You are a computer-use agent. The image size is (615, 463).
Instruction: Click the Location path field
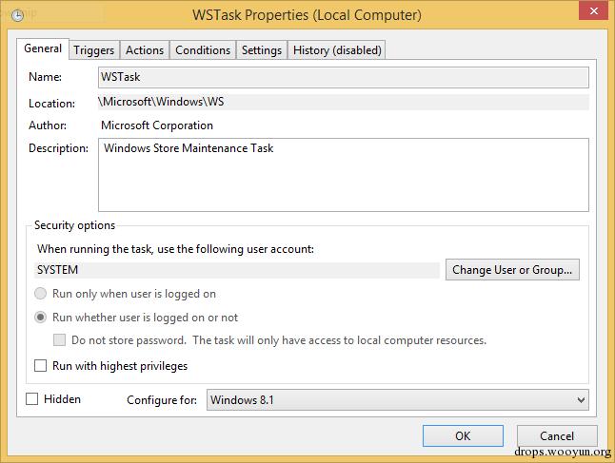[343, 101]
